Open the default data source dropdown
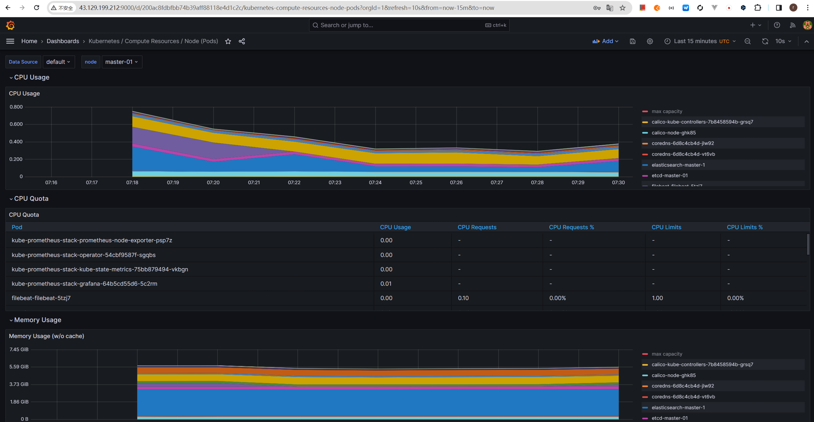This screenshot has height=422, width=814. pyautogui.click(x=58, y=62)
